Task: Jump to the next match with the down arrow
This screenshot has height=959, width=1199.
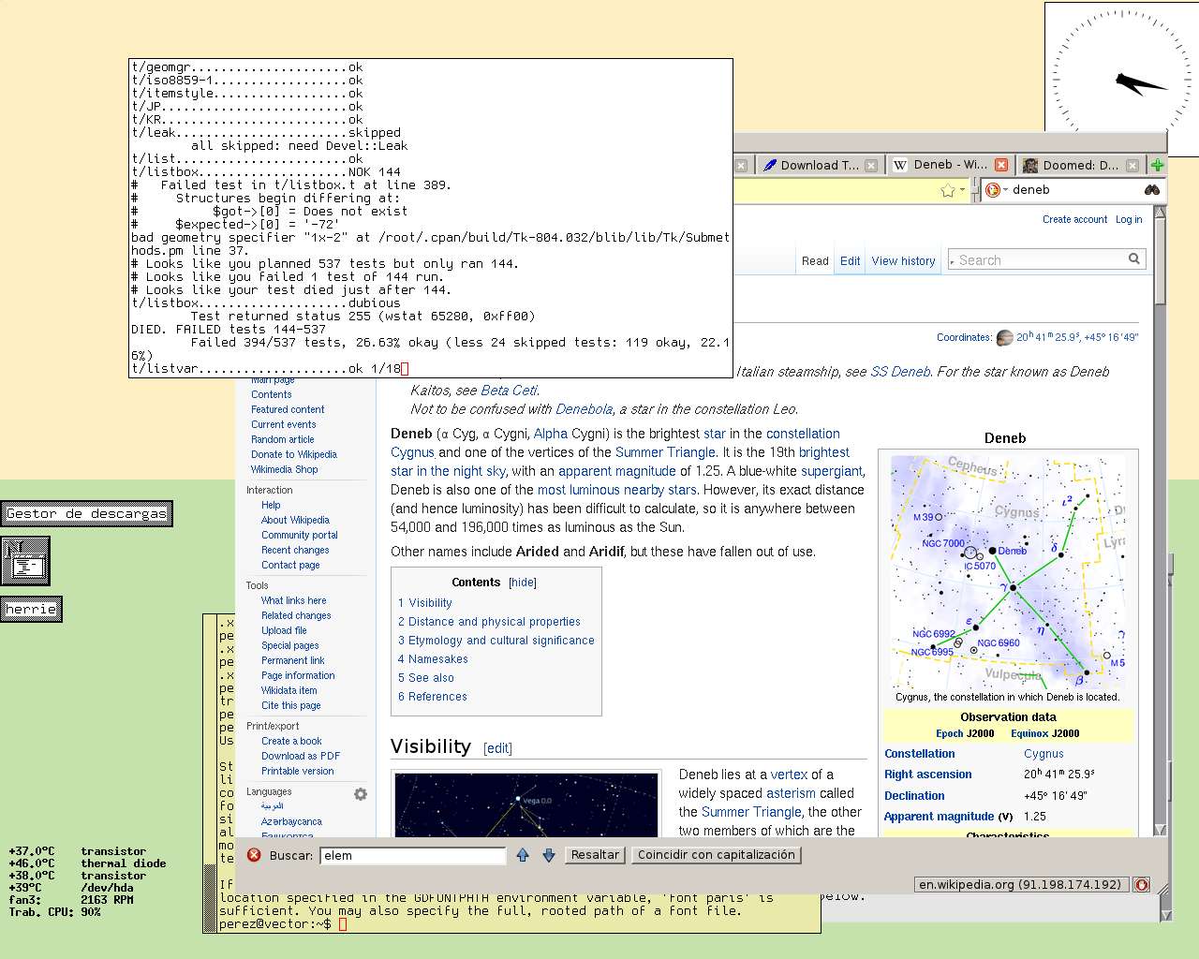Action: point(549,855)
